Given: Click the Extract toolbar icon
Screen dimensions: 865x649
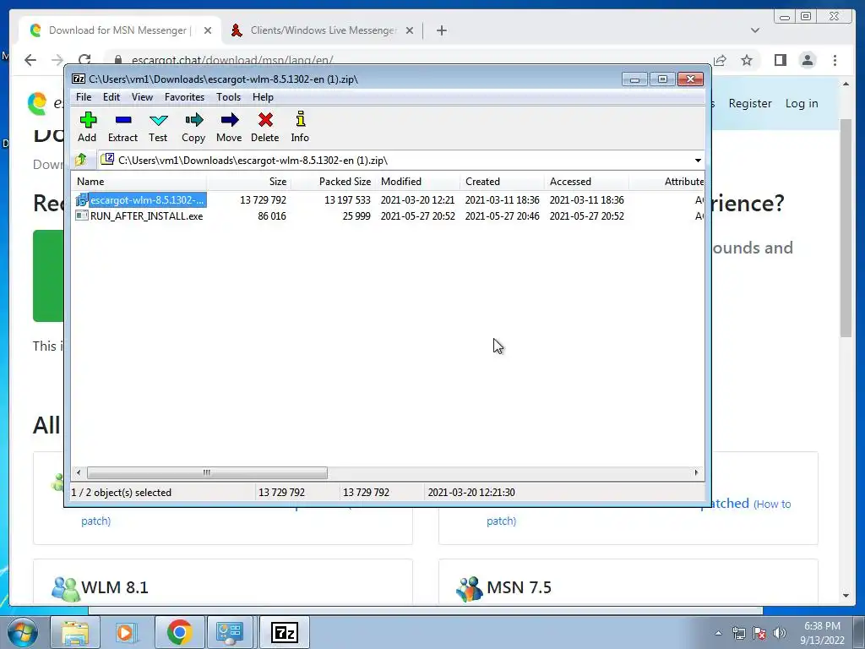Looking at the screenshot, I should click(x=122, y=127).
